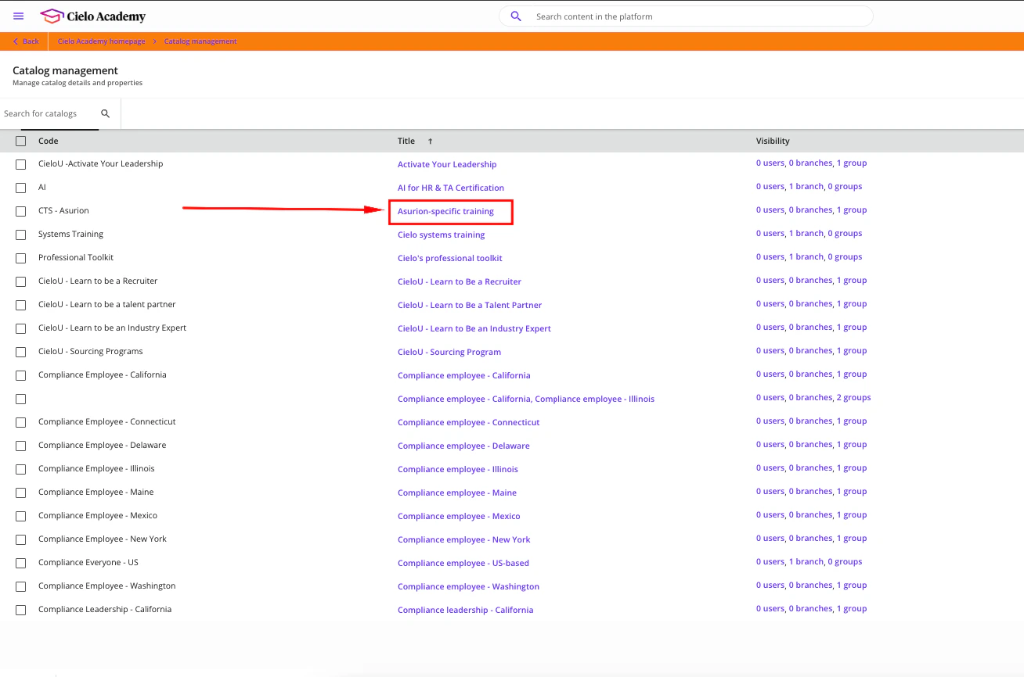This screenshot has width=1024, height=677.
Task: Open the CieloU - Sourcing Program catalog
Action: (449, 352)
